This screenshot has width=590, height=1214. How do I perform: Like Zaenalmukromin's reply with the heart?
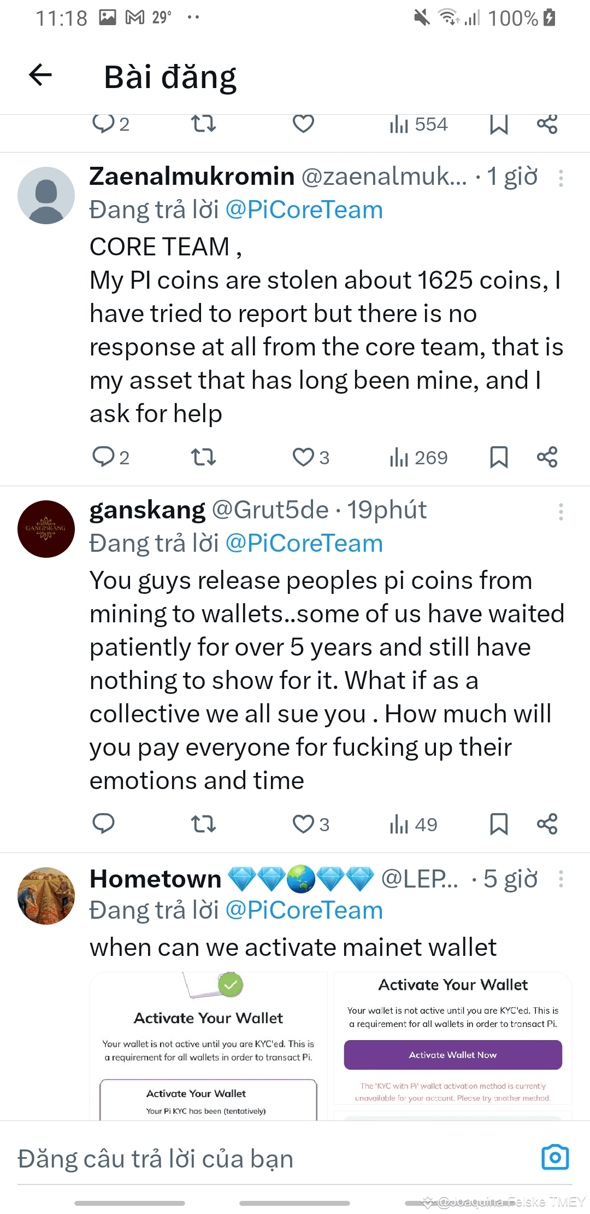pyautogui.click(x=303, y=457)
